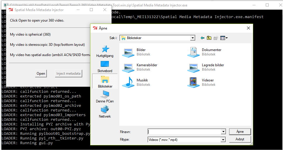Click the Åpne button in file dialog
The height and width of the screenshot is (150, 283).
tap(240, 132)
